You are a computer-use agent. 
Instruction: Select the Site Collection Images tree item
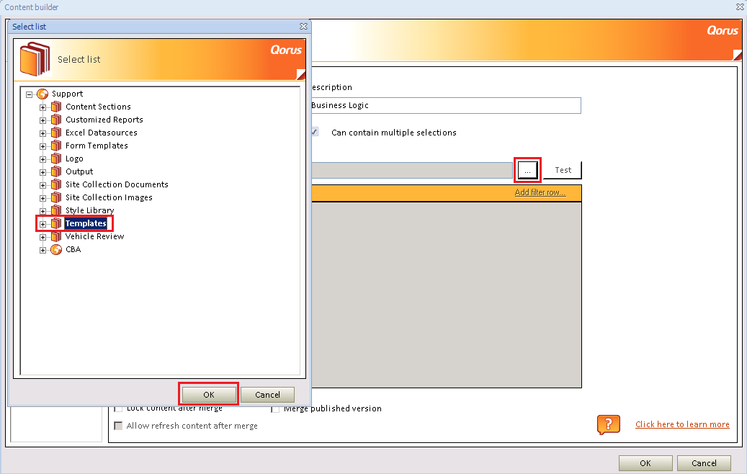pos(109,197)
